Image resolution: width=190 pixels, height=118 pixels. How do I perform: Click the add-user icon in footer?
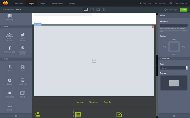[37, 114]
